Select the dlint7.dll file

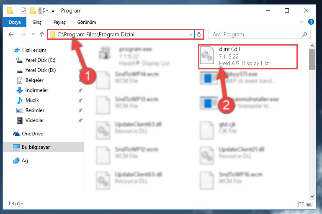[248, 57]
